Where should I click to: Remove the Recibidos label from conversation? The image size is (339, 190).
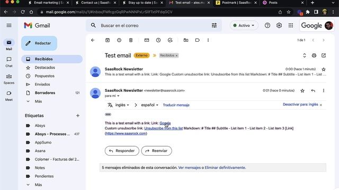pos(176,55)
